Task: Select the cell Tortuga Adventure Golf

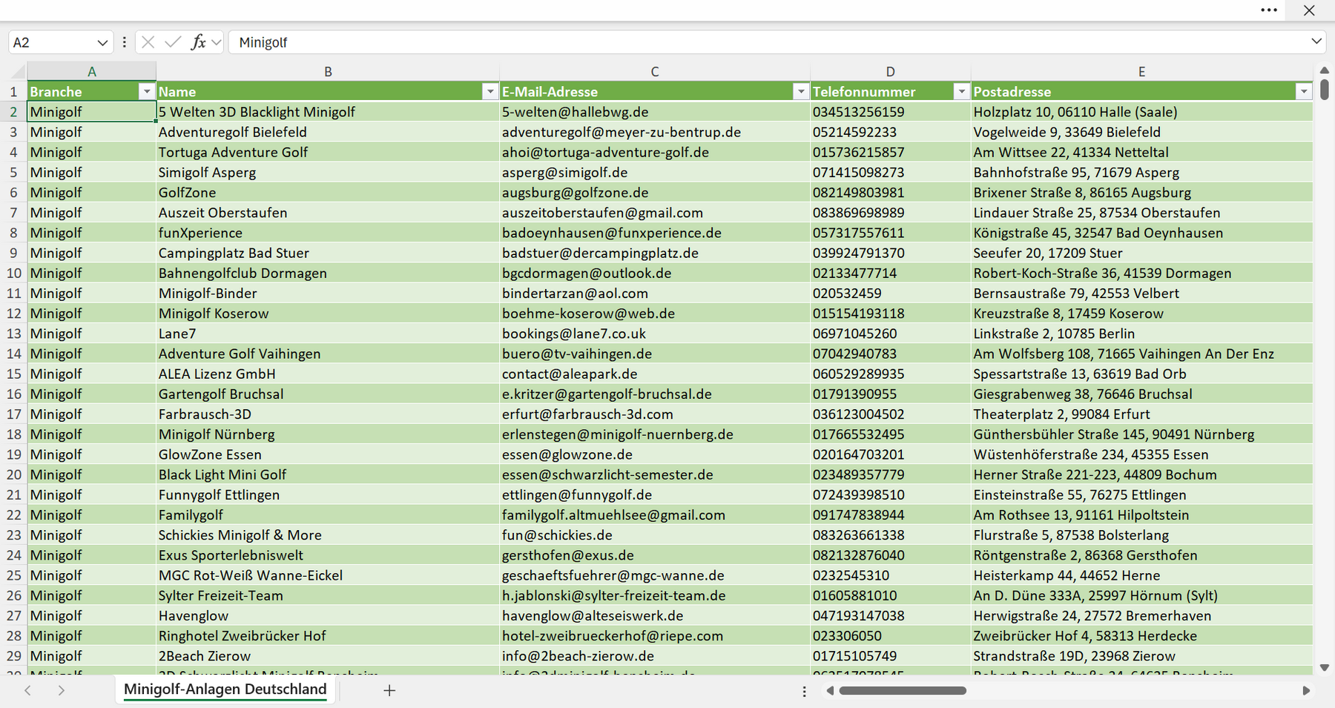Action: (x=328, y=152)
